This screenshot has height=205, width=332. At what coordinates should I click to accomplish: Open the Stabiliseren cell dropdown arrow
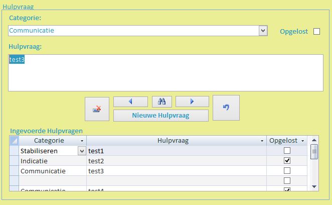point(82,151)
